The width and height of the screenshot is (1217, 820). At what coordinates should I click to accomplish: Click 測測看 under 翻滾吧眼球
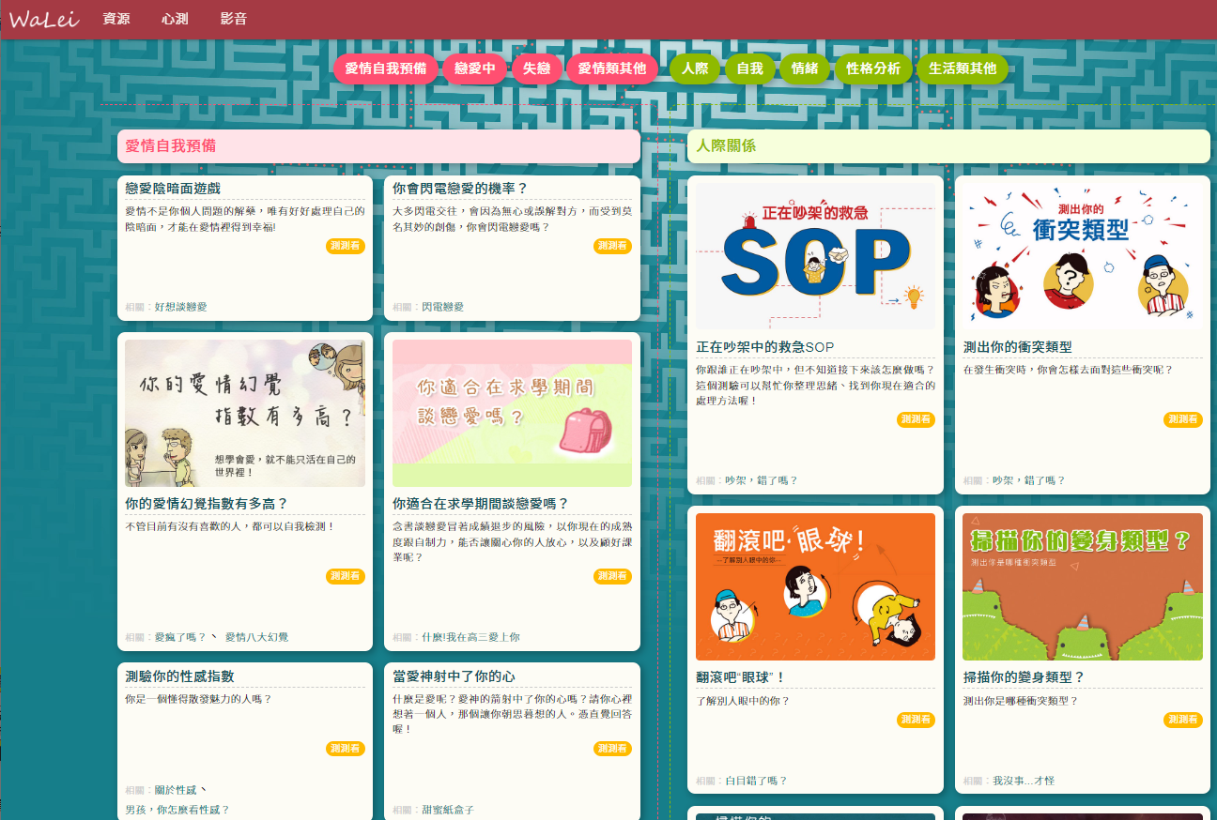(x=916, y=720)
